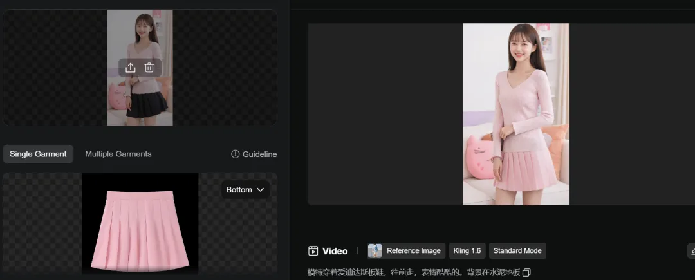Open the Bottom garment type dropdown
695x280 pixels.
[x=245, y=190]
